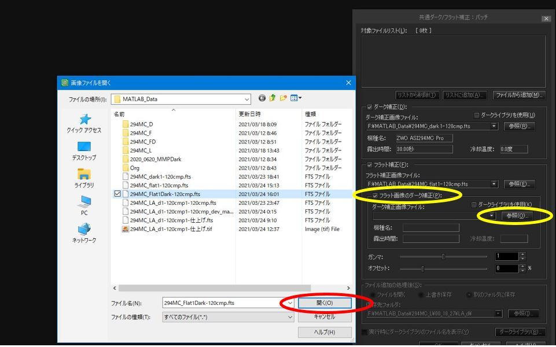
Task: Click the ヘルプ(H) button in file dialog
Action: (x=325, y=332)
